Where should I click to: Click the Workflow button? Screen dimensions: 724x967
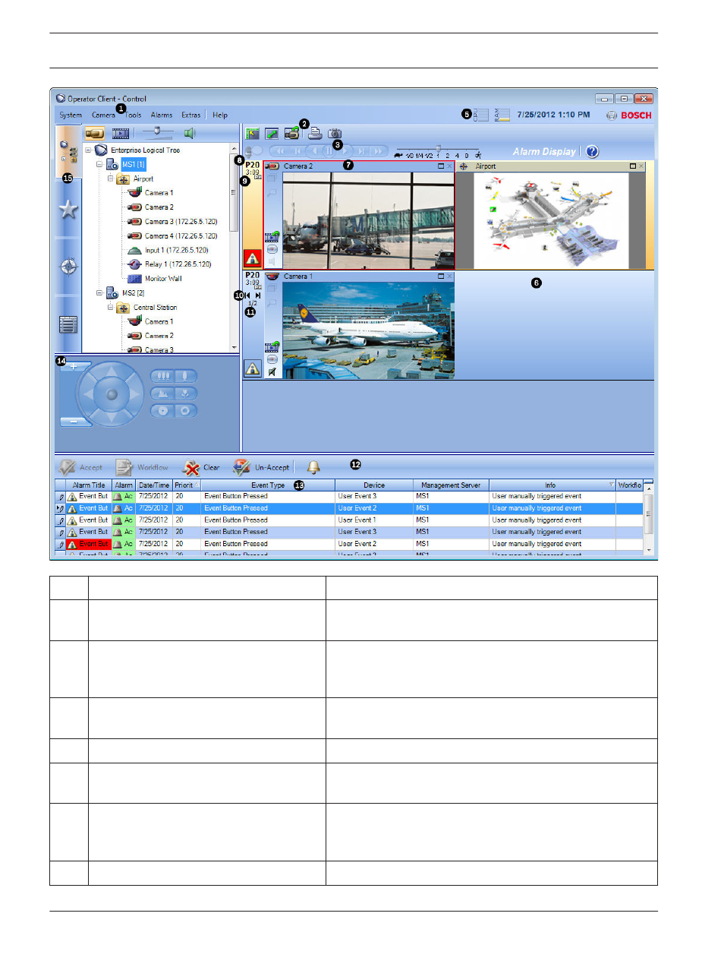click(142, 467)
